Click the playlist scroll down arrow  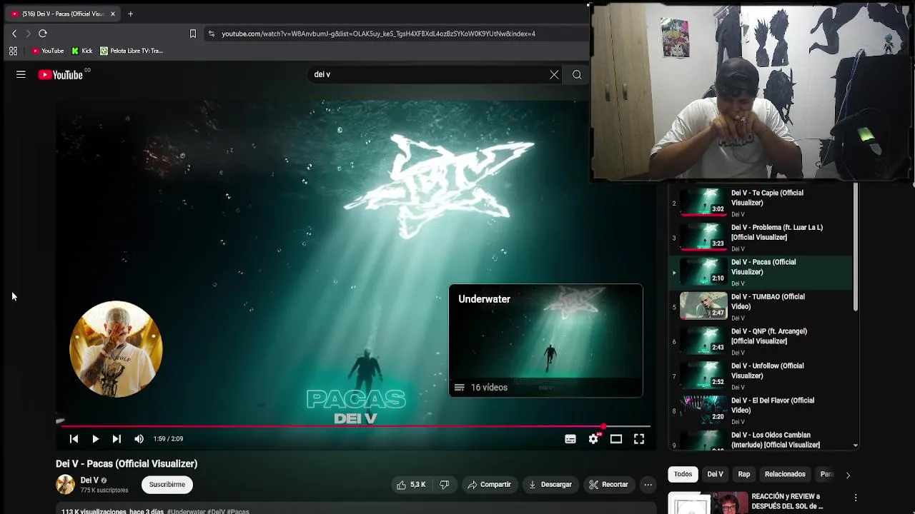coord(856,445)
